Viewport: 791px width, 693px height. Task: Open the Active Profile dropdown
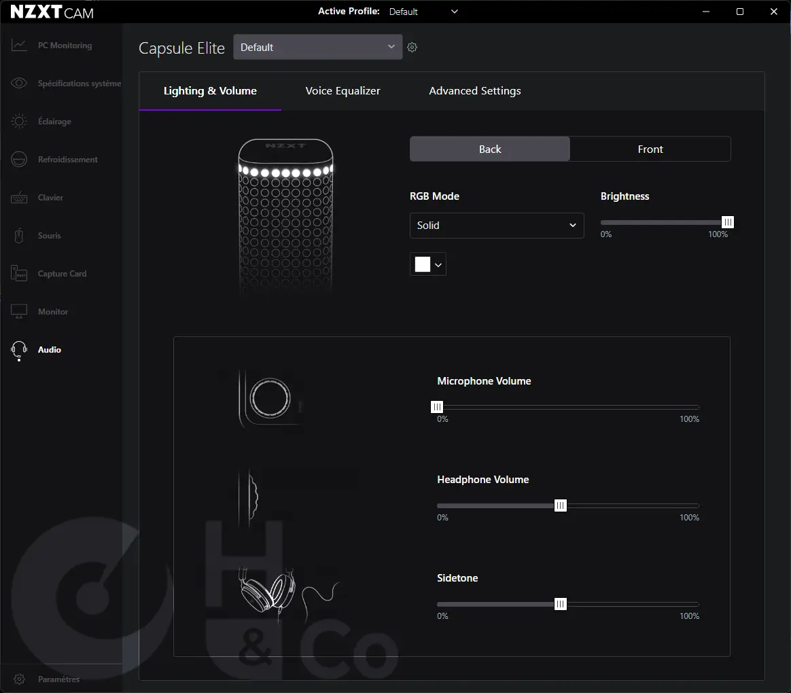coord(423,12)
